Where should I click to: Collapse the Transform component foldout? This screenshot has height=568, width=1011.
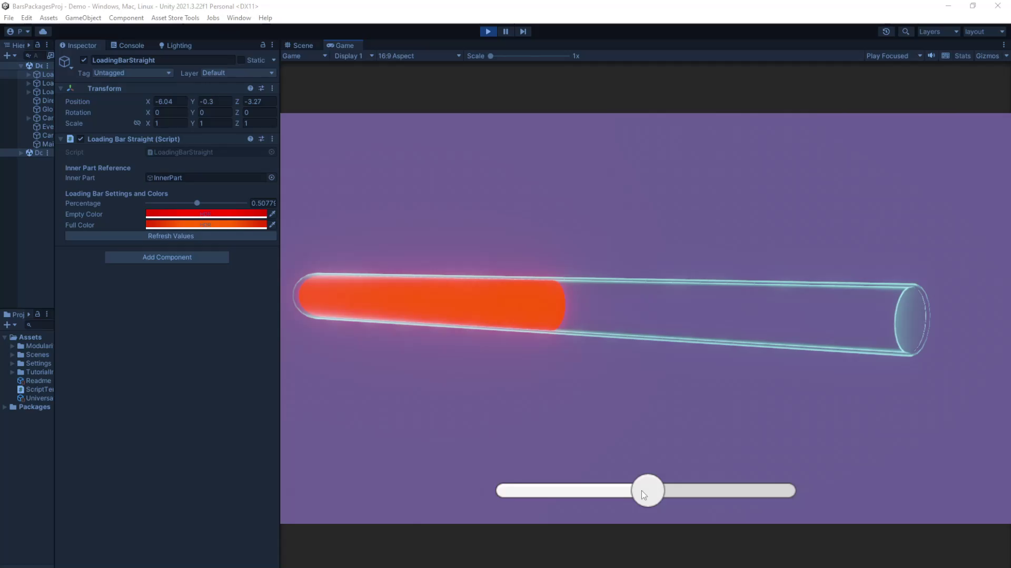61,88
